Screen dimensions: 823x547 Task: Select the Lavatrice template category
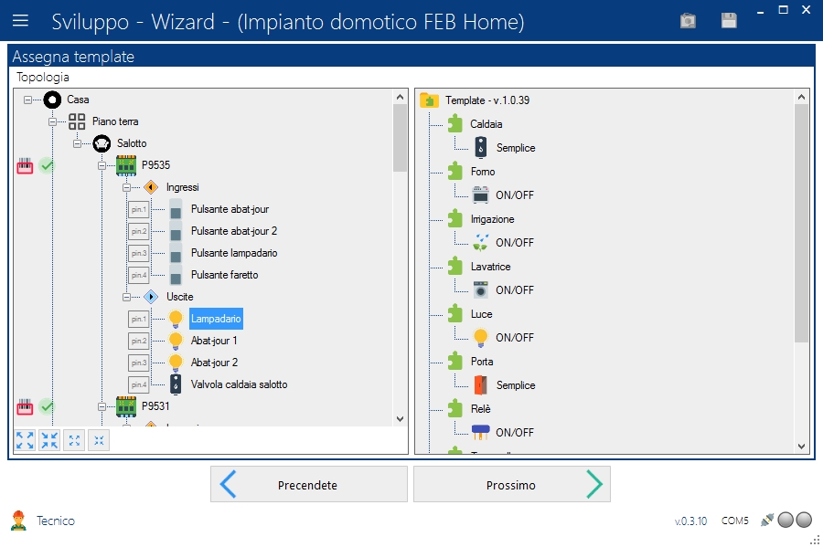tap(490, 267)
